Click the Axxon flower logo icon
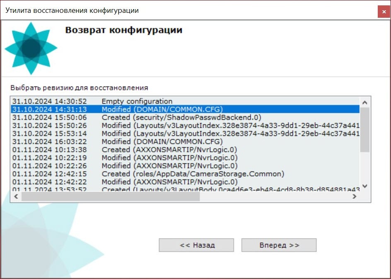391x279 pixels. click(x=31, y=49)
